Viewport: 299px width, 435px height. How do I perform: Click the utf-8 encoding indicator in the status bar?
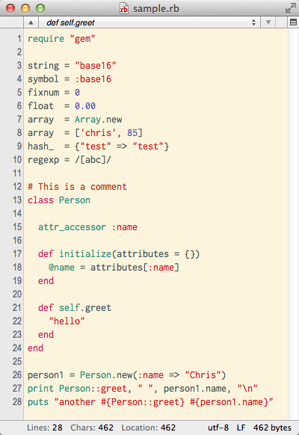(218, 428)
